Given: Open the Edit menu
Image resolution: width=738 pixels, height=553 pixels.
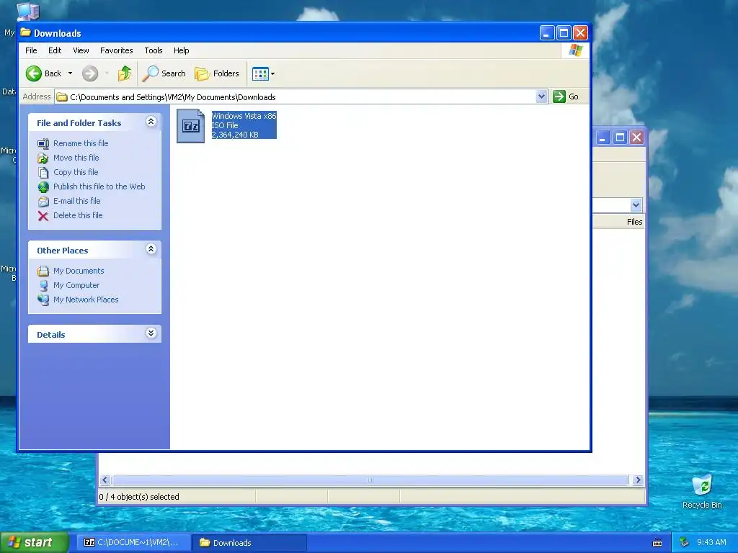Looking at the screenshot, I should pos(55,50).
